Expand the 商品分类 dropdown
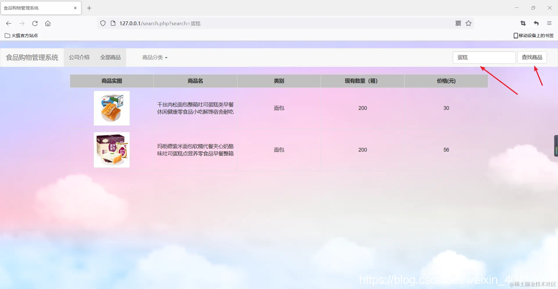 pyautogui.click(x=155, y=57)
